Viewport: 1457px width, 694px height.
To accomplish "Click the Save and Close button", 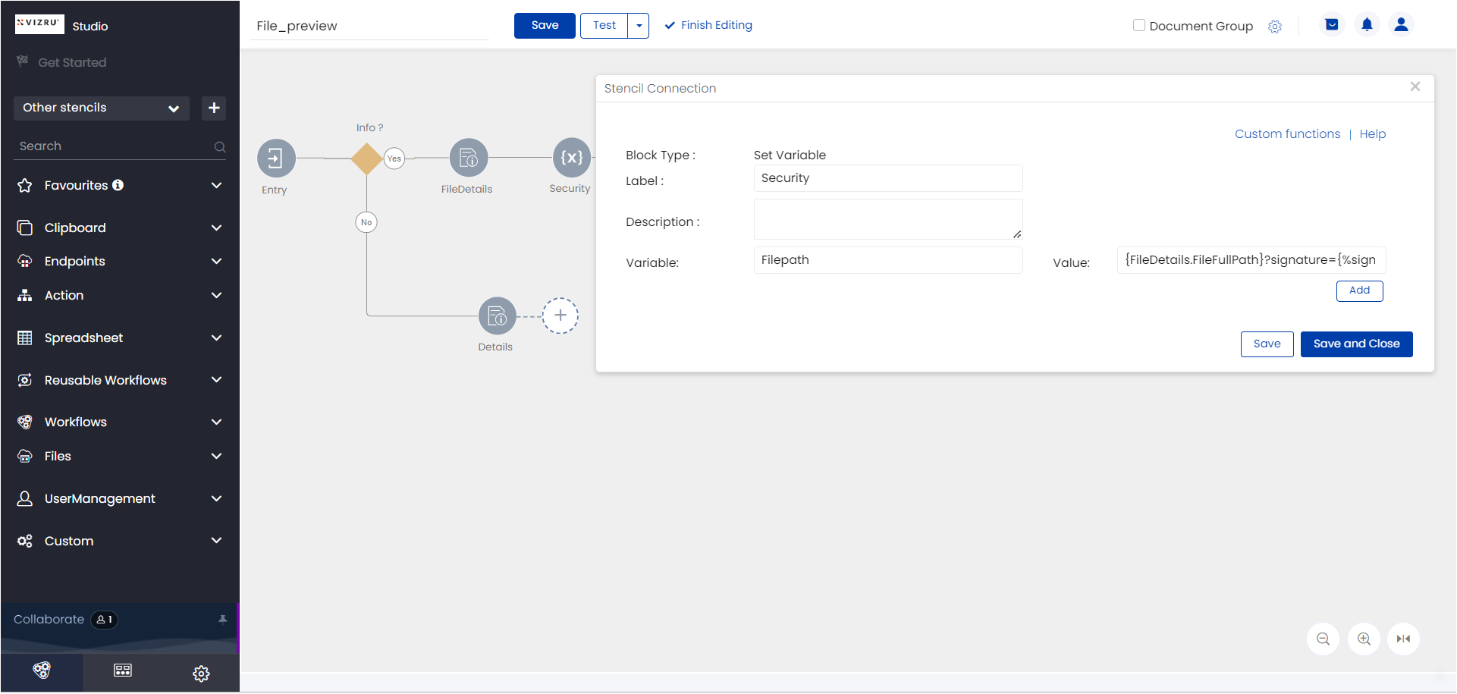I will click(1356, 344).
